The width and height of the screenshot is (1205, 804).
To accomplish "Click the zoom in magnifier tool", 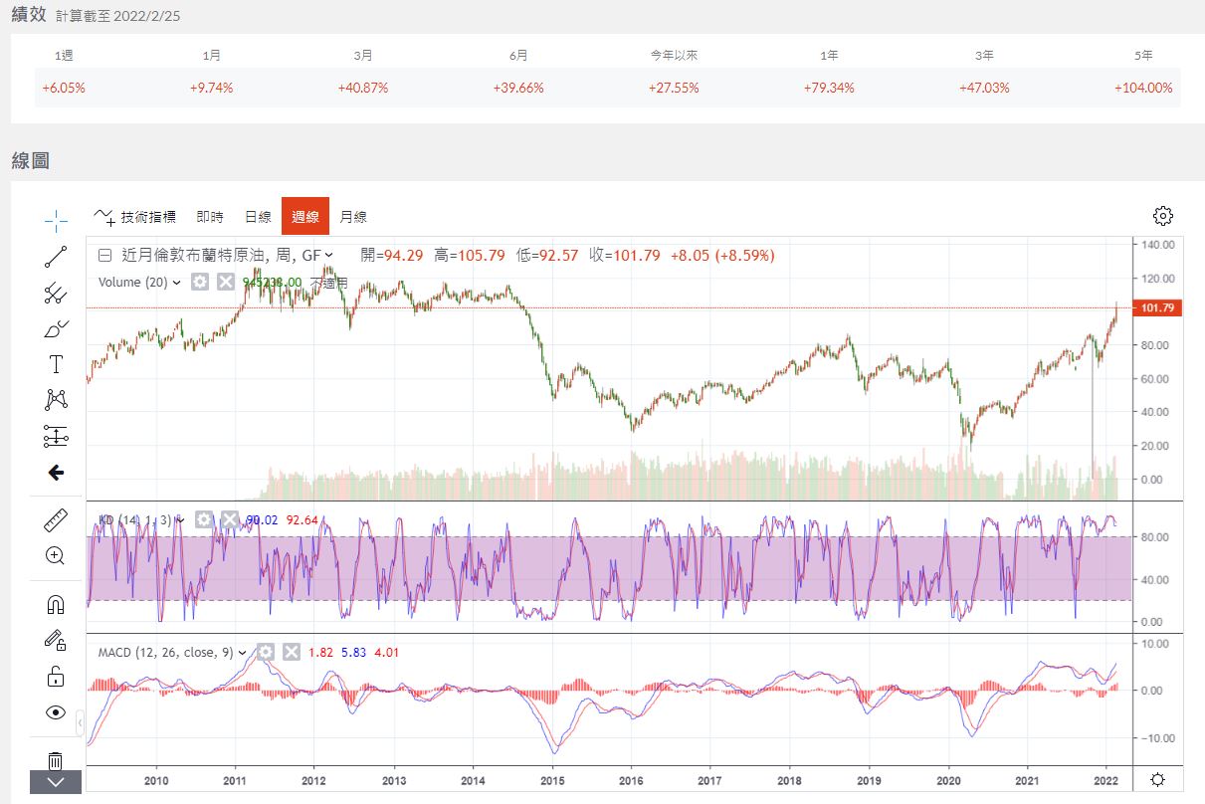I will (56, 556).
